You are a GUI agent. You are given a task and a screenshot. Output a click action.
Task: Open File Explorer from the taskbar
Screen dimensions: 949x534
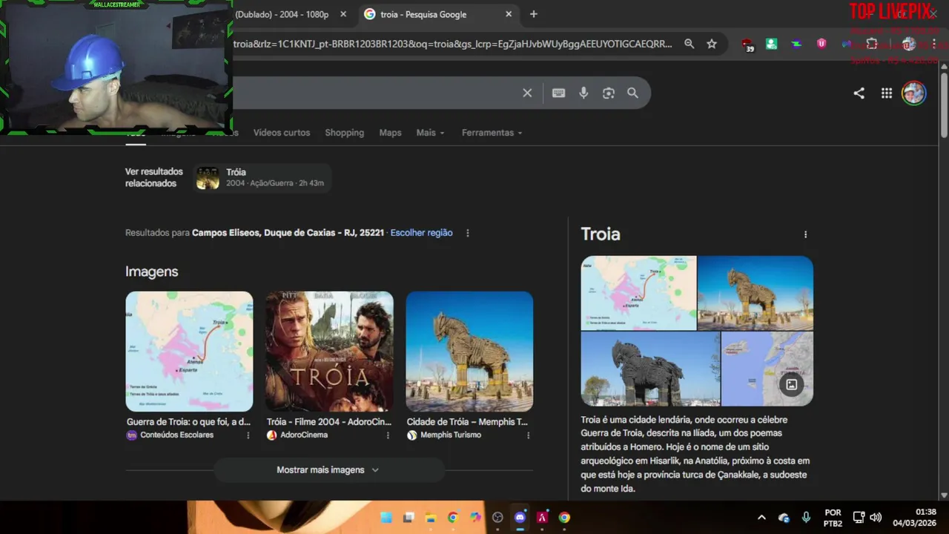[x=430, y=518]
